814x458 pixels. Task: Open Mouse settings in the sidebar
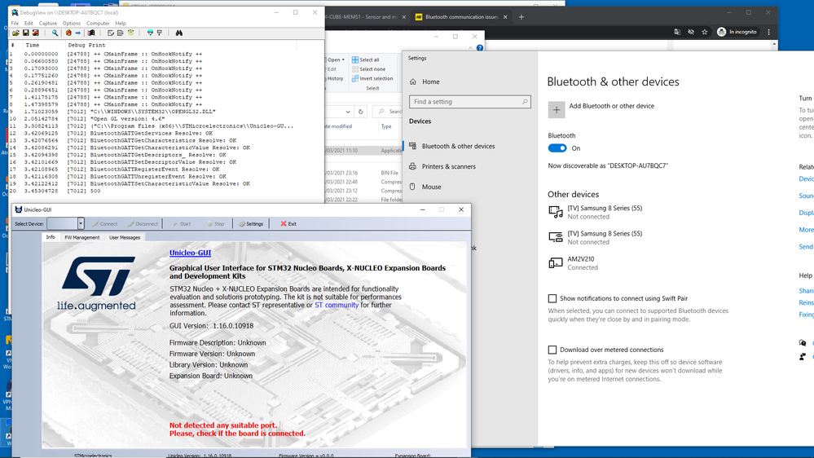point(431,187)
